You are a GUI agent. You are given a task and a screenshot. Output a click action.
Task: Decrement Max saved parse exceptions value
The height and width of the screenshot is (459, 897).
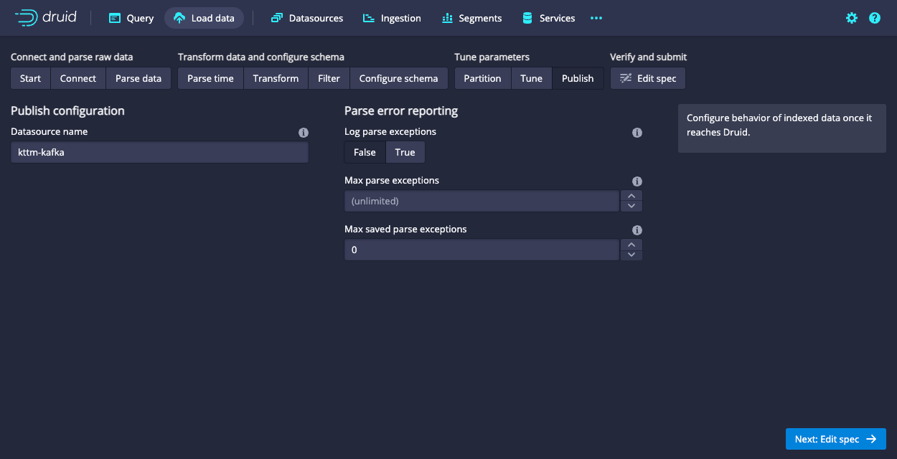pyautogui.click(x=631, y=254)
